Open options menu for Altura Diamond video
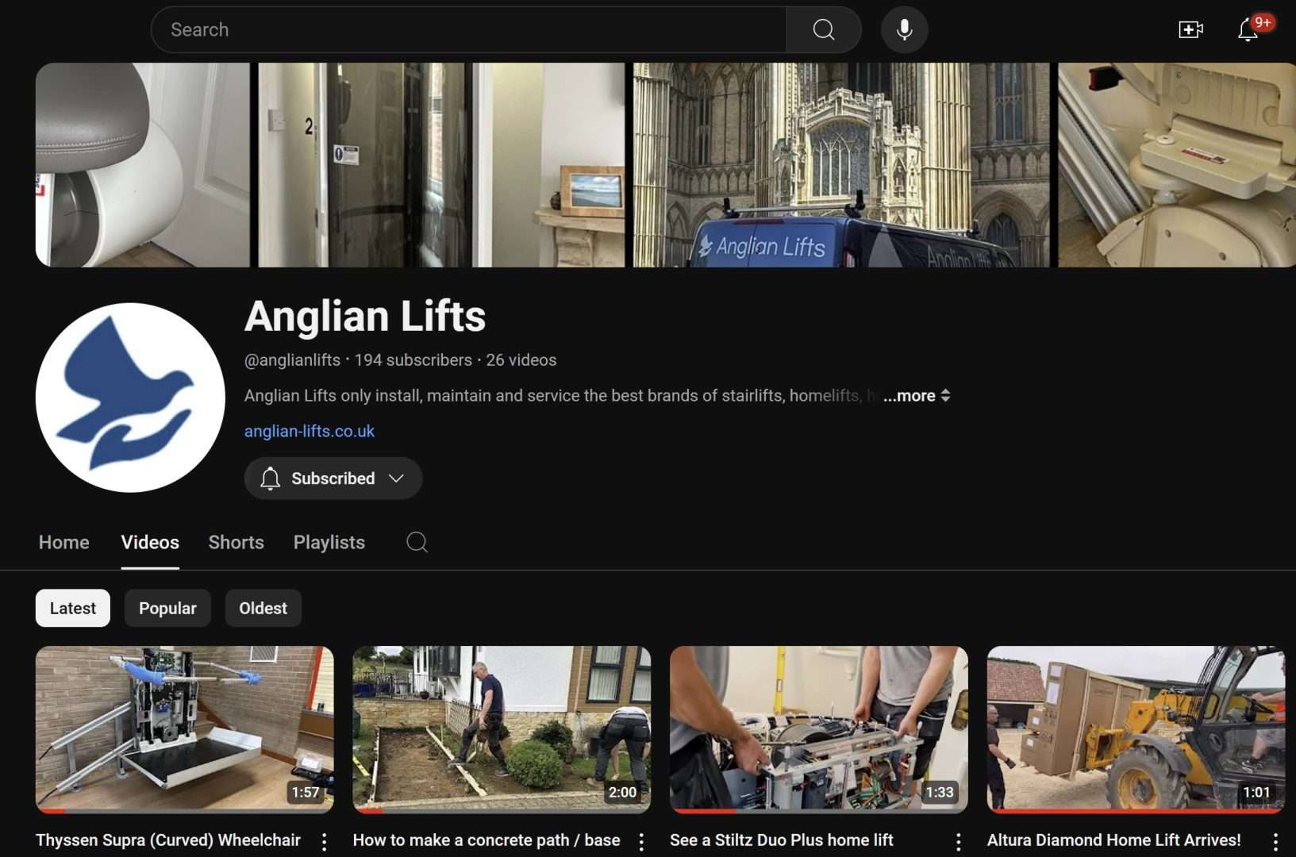Viewport: 1296px width, 857px height. tap(1275, 842)
